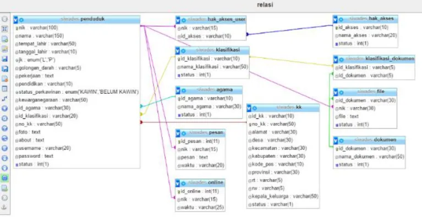Click the online table name header

point(215,182)
